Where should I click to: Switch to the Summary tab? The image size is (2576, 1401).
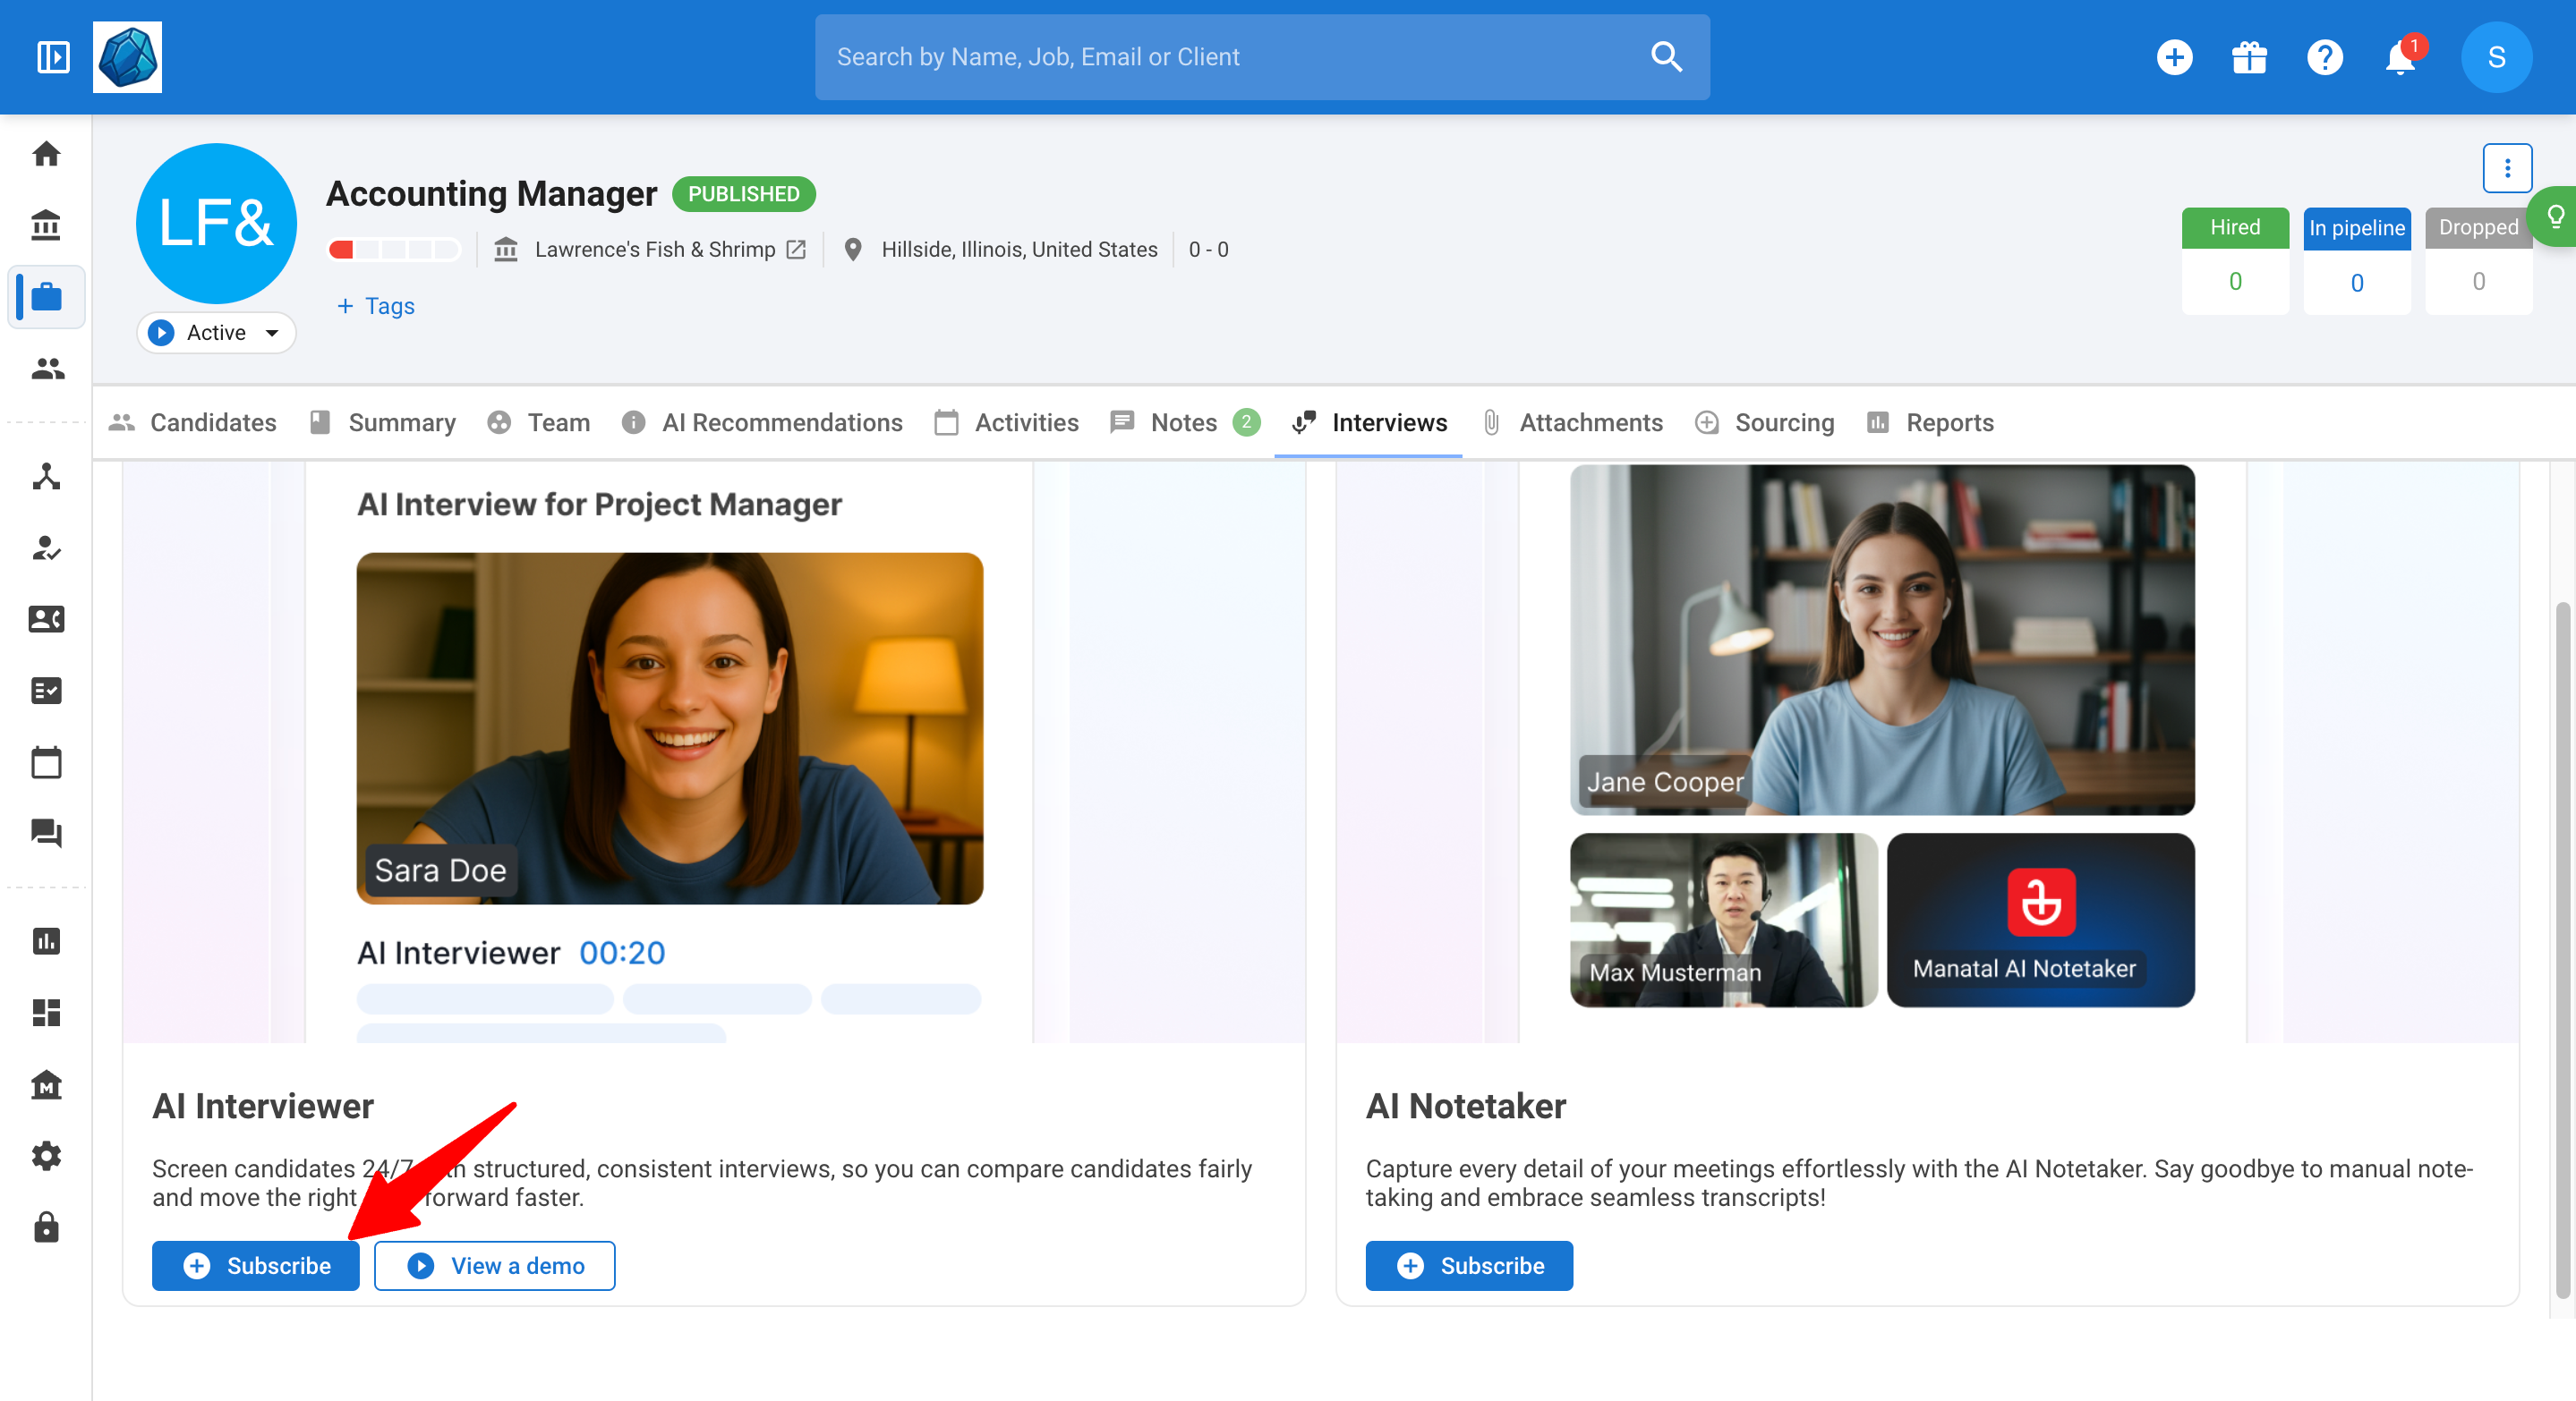point(382,422)
